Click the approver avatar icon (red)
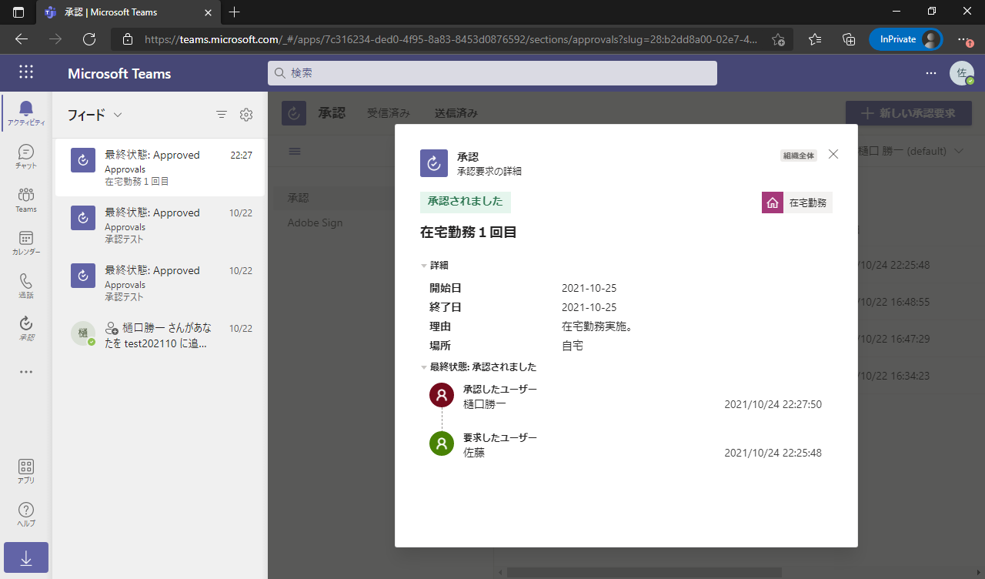The height and width of the screenshot is (579, 985). point(442,396)
